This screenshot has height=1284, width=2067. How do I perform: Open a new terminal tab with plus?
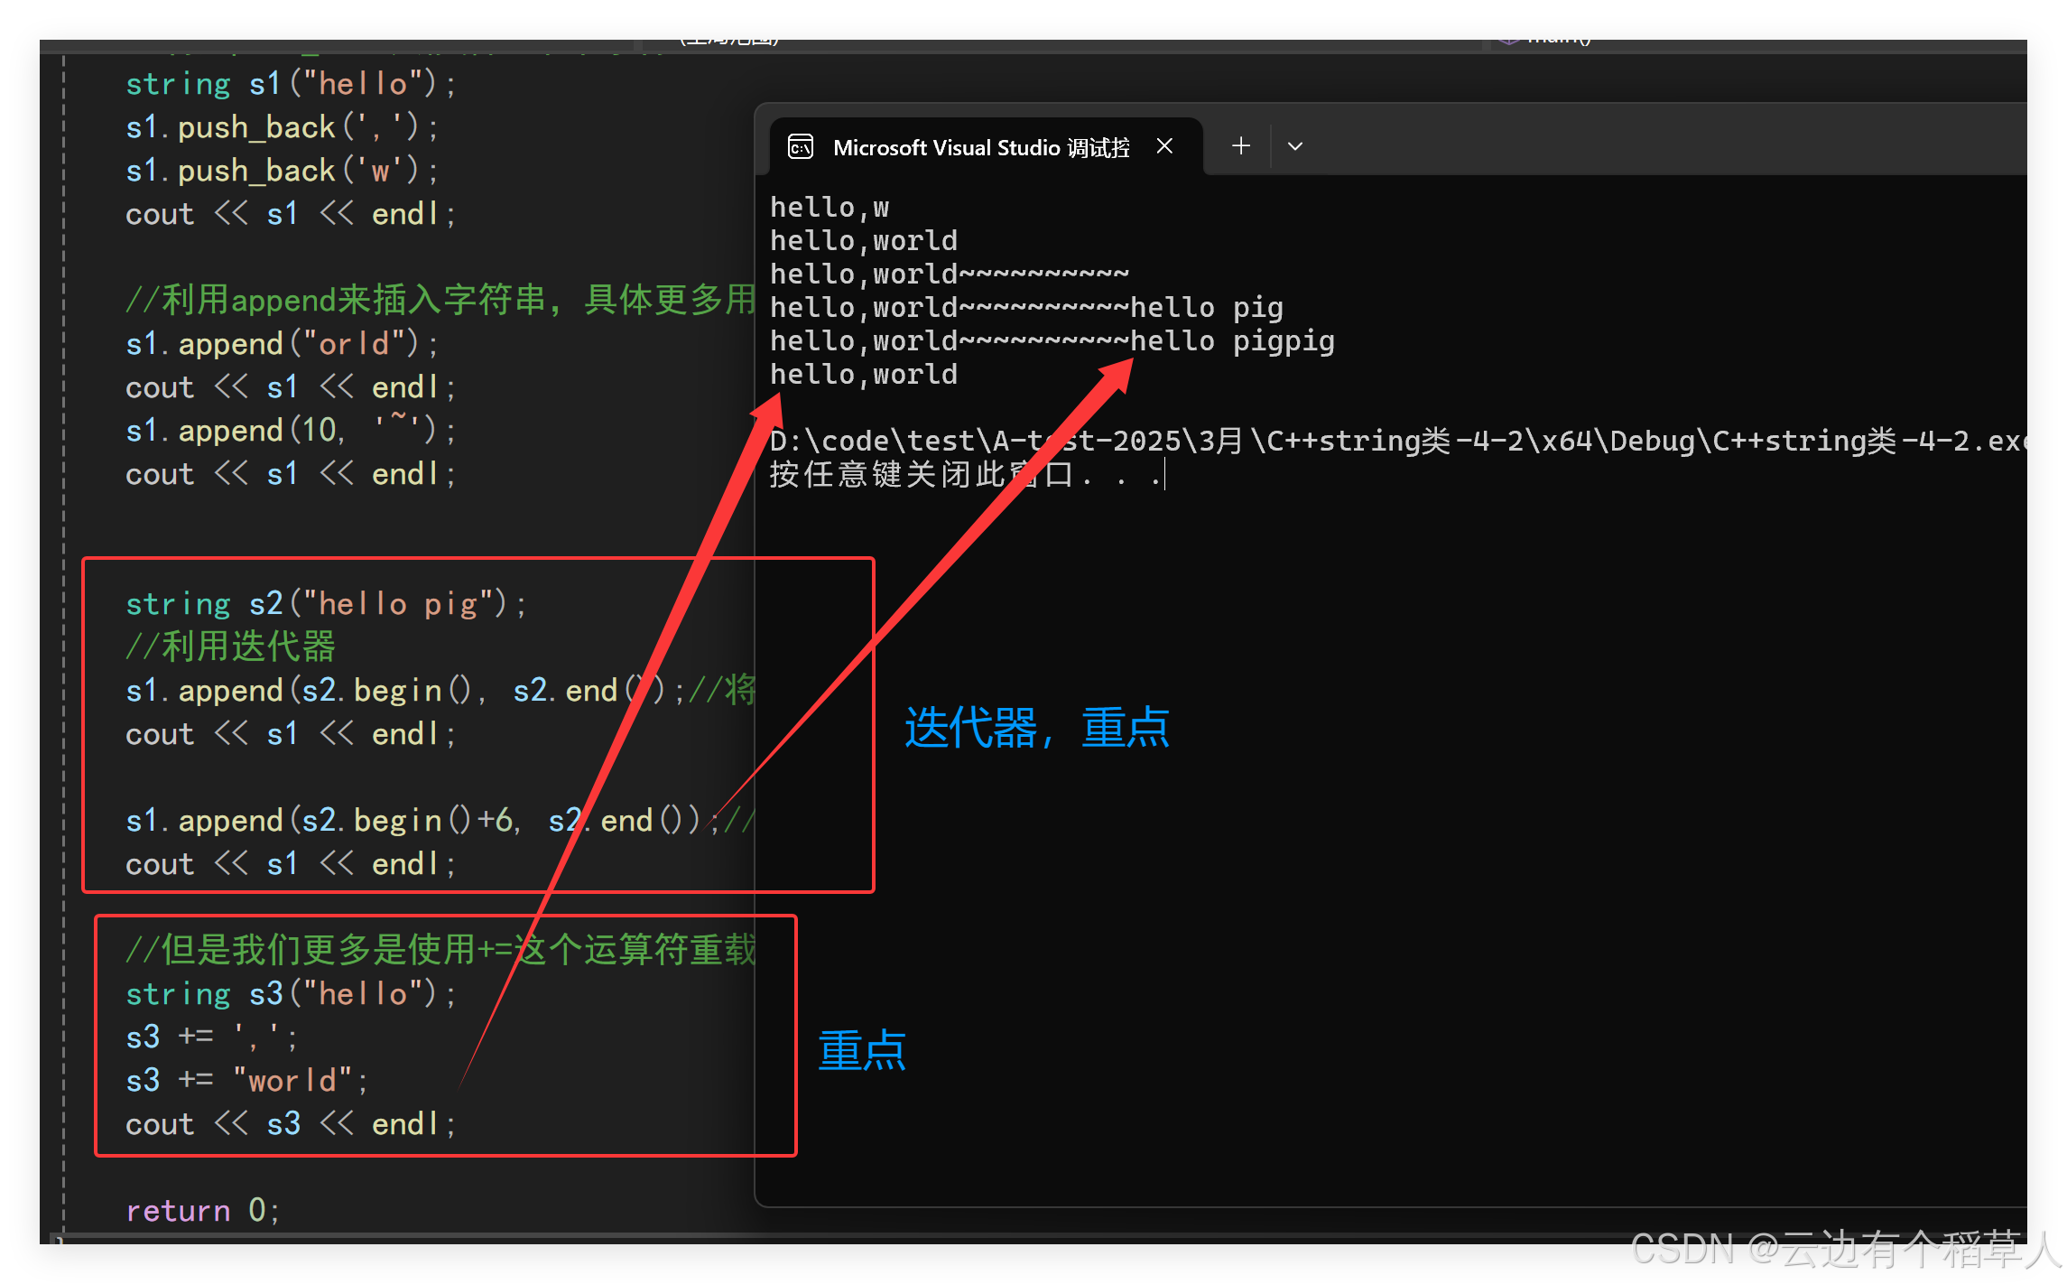tap(1241, 145)
